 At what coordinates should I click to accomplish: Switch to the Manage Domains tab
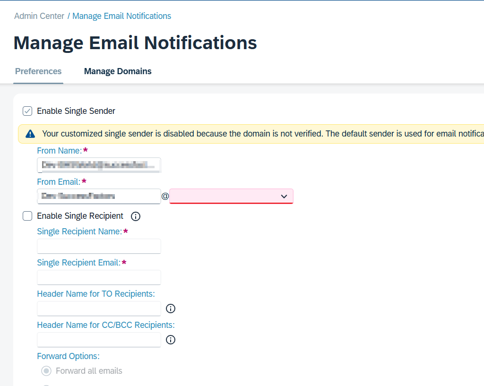tap(118, 71)
